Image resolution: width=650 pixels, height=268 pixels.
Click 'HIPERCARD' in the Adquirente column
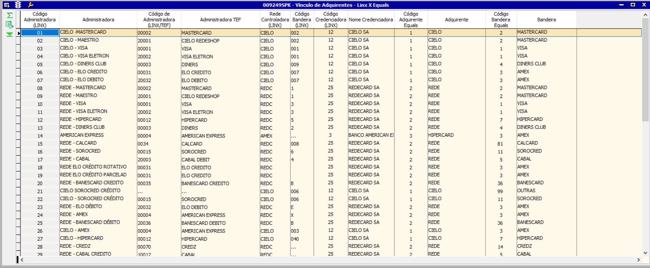[457, 135]
